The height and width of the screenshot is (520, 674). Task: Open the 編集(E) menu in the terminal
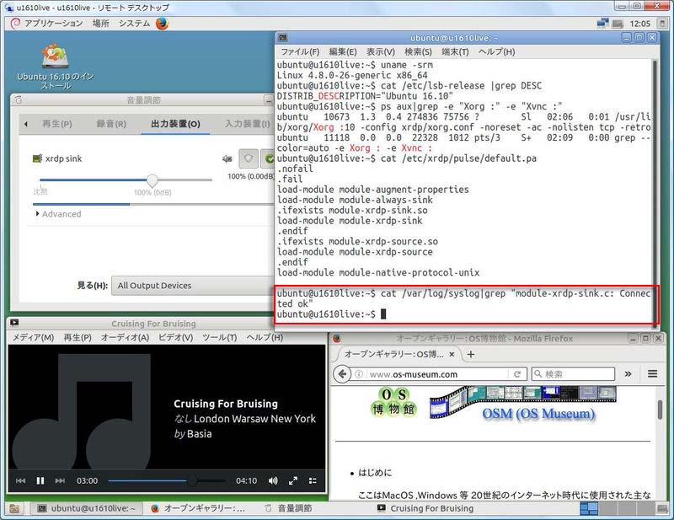click(343, 51)
